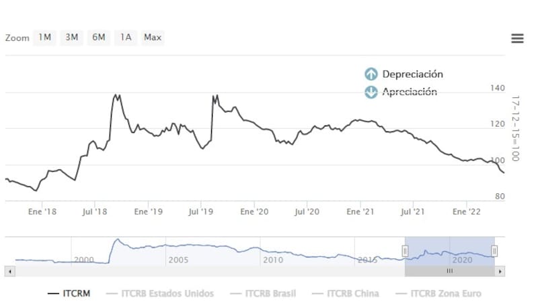538x306 pixels.
Task: Grab the navigator's left range handle
Action: [405, 251]
